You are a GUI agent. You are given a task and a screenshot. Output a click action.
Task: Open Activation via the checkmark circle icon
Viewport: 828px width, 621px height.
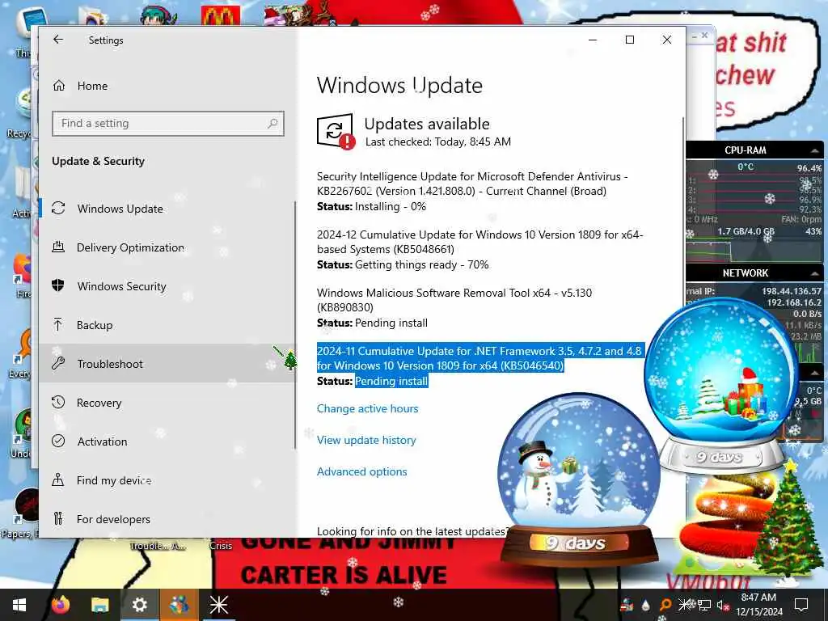click(x=58, y=441)
